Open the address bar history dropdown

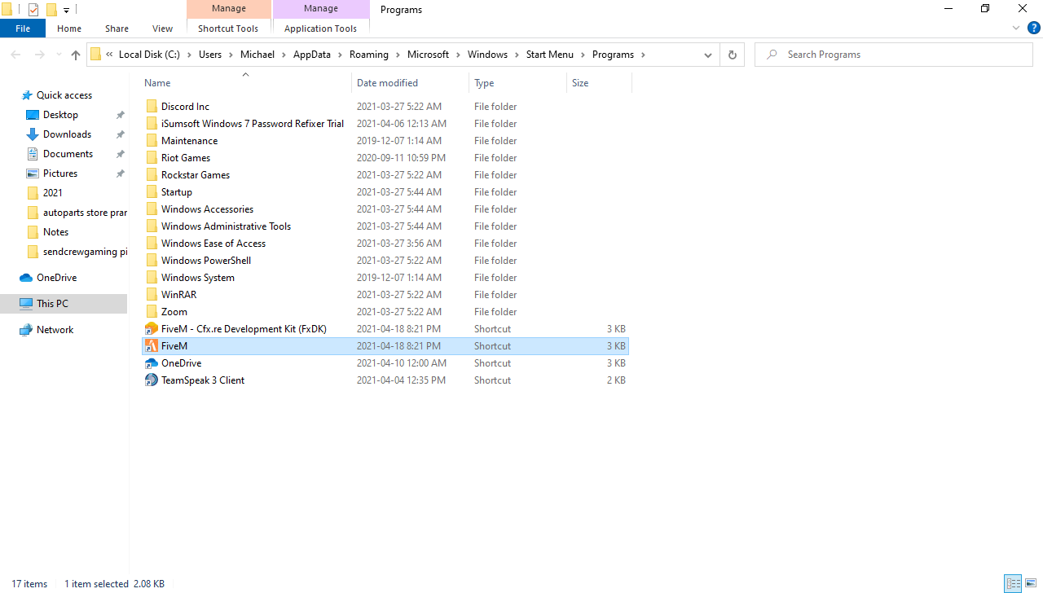tap(707, 55)
